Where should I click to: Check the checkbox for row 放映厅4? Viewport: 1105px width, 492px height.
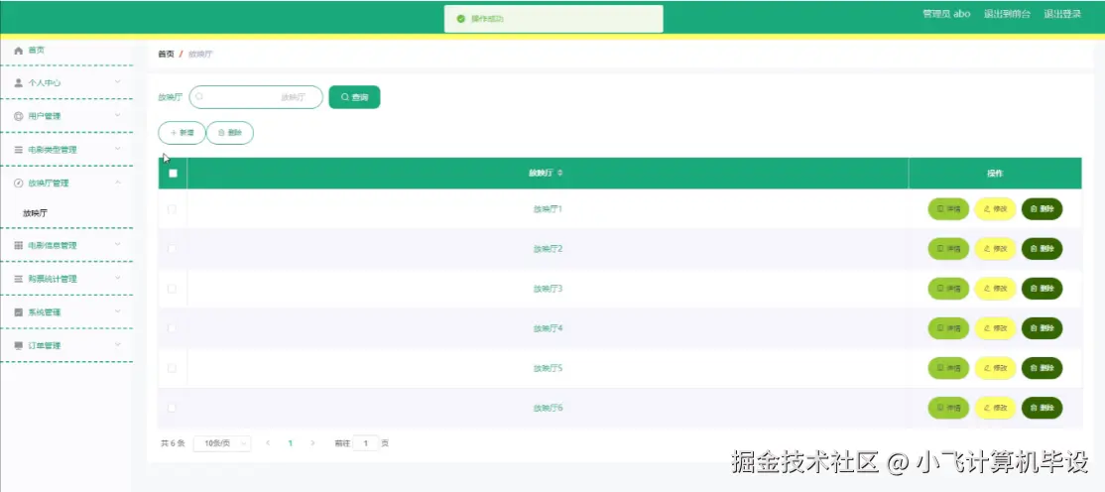point(172,327)
